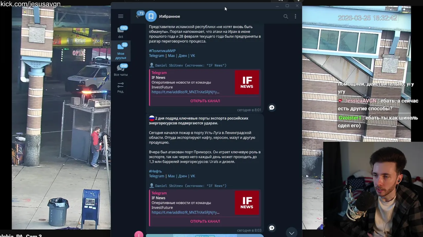Click the #Нефть hashtag
423x237 pixels.
[155, 171]
